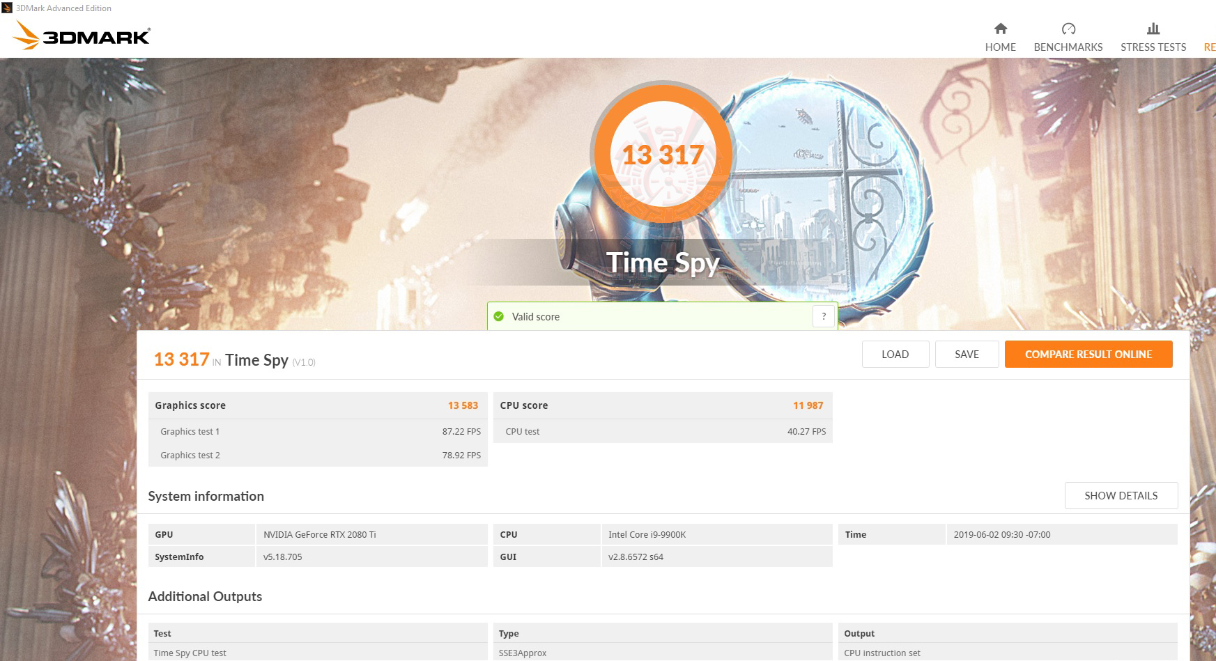Click the 3DMark app icon in title bar

pos(7,8)
